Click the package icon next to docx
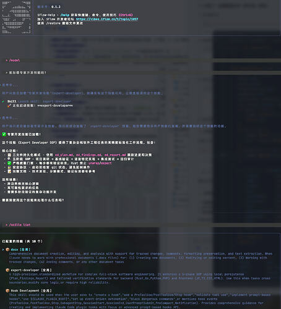This screenshot has height=309, width=281. pos(7,250)
